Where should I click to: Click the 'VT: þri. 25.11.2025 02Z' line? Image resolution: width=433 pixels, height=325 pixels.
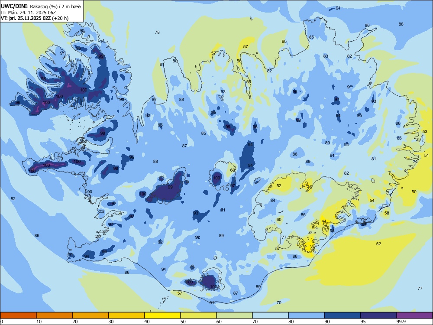point(26,18)
